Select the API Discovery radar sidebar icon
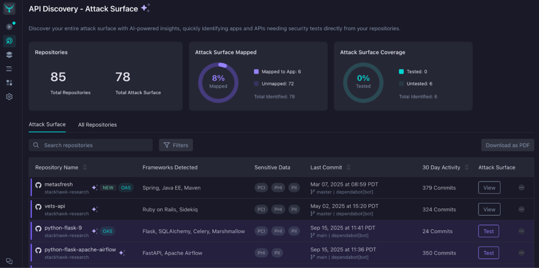This screenshot has height=268, width=539. pyautogui.click(x=9, y=41)
